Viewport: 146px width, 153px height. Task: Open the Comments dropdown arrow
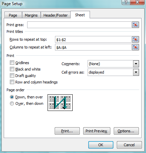[136, 64]
